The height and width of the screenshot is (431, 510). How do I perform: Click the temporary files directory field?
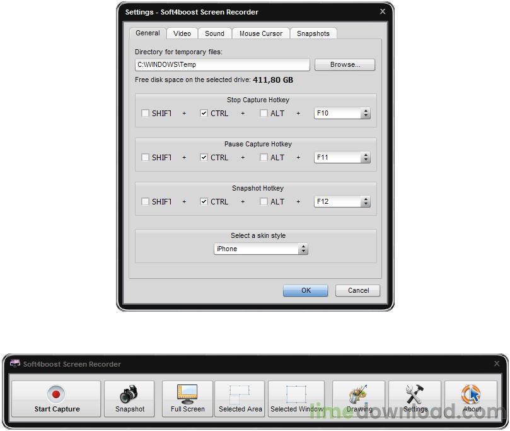pos(221,64)
